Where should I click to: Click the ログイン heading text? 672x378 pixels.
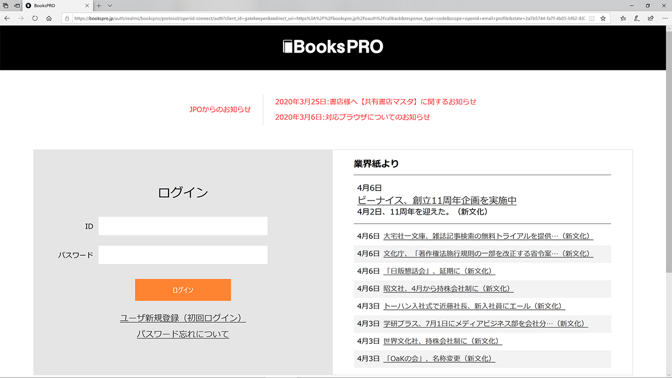(x=183, y=193)
